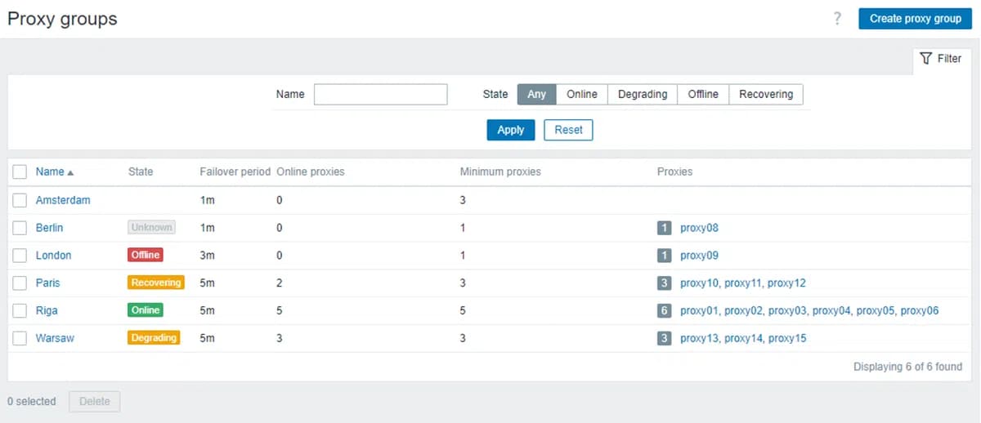Select the Amsterdam row checkbox
Viewport: 981px width, 423px height.
pyautogui.click(x=20, y=200)
